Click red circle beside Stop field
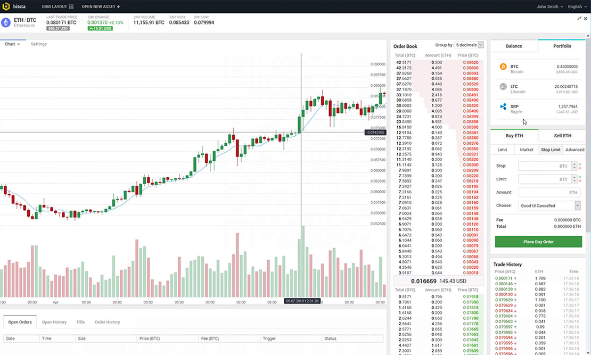The image size is (591, 355). coord(580,169)
